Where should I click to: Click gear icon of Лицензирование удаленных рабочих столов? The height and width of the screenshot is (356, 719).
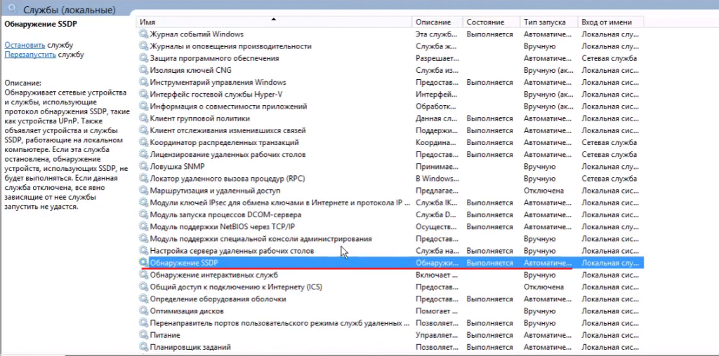[143, 155]
